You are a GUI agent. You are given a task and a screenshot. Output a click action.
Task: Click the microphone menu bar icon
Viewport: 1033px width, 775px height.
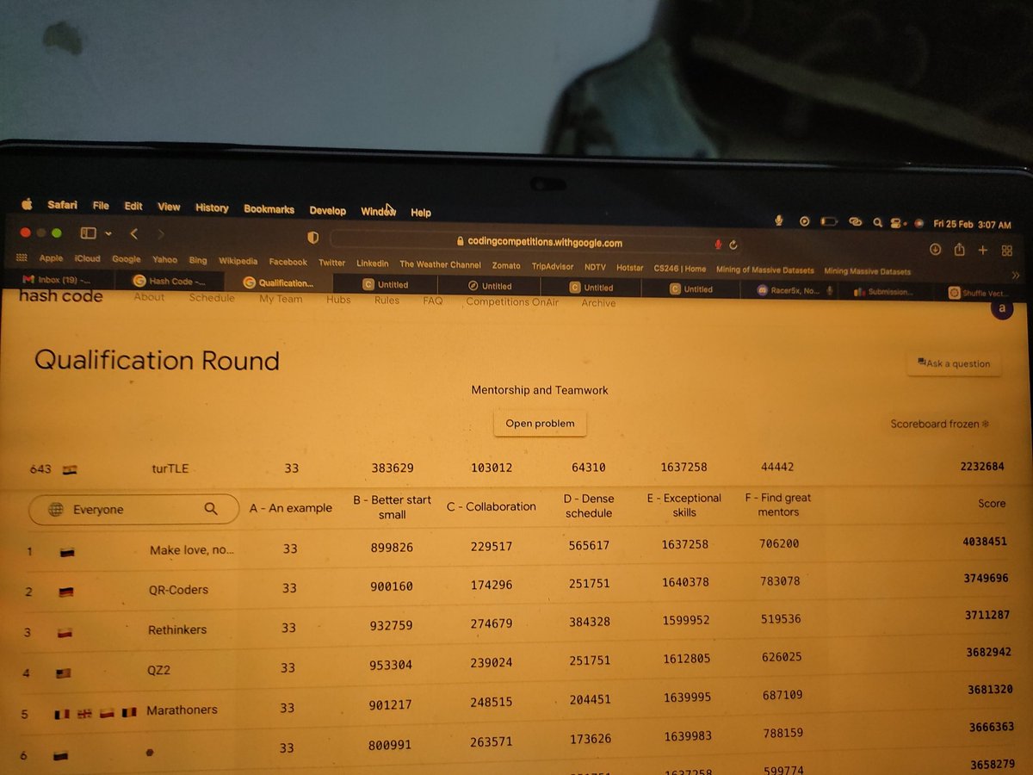[x=779, y=220]
